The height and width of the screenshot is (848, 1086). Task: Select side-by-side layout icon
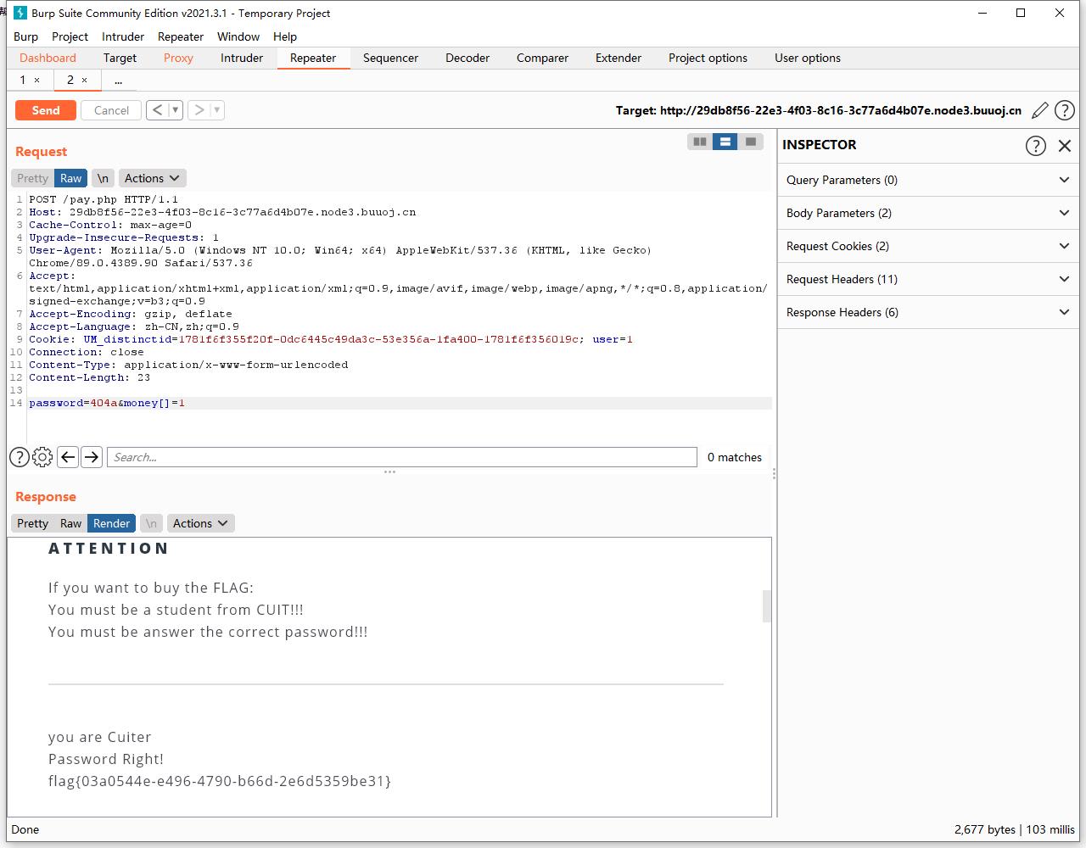click(700, 142)
